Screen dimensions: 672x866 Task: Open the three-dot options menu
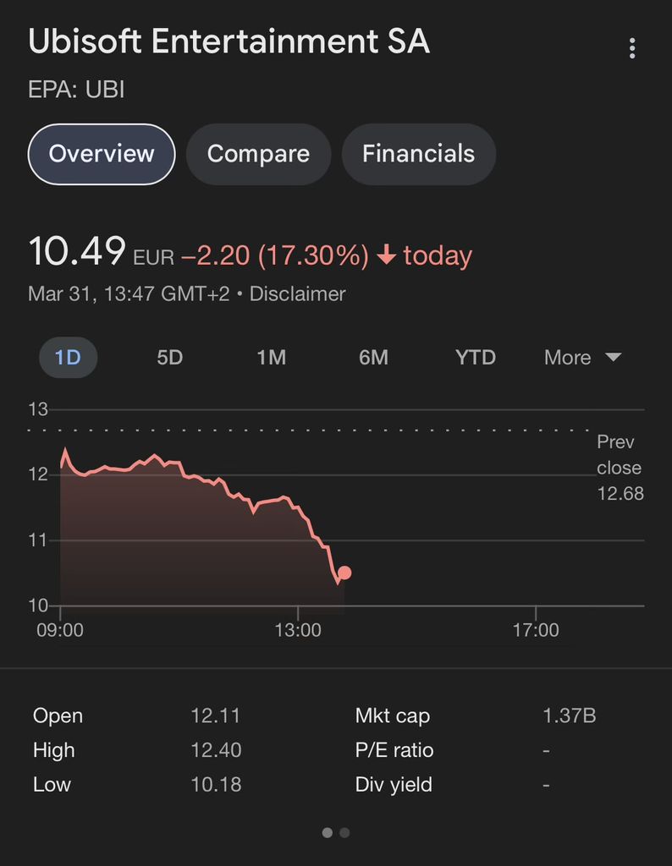point(632,48)
